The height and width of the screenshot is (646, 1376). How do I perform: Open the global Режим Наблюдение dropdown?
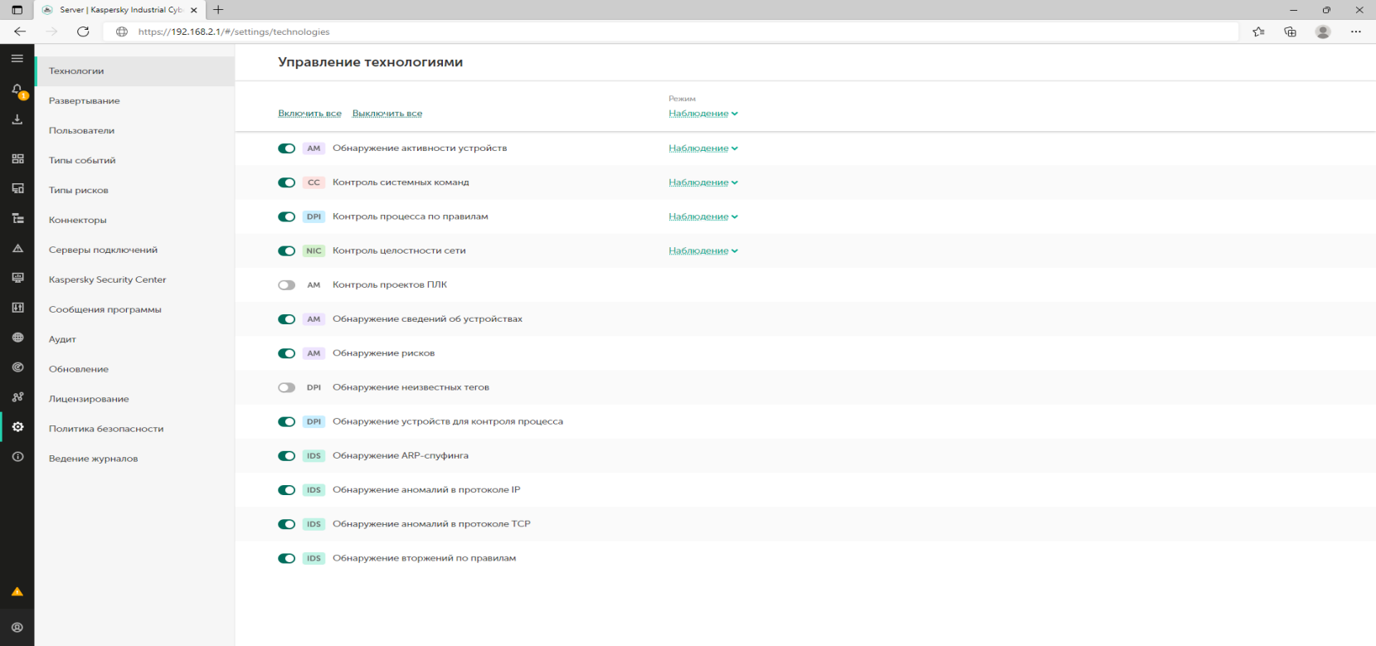pos(703,114)
